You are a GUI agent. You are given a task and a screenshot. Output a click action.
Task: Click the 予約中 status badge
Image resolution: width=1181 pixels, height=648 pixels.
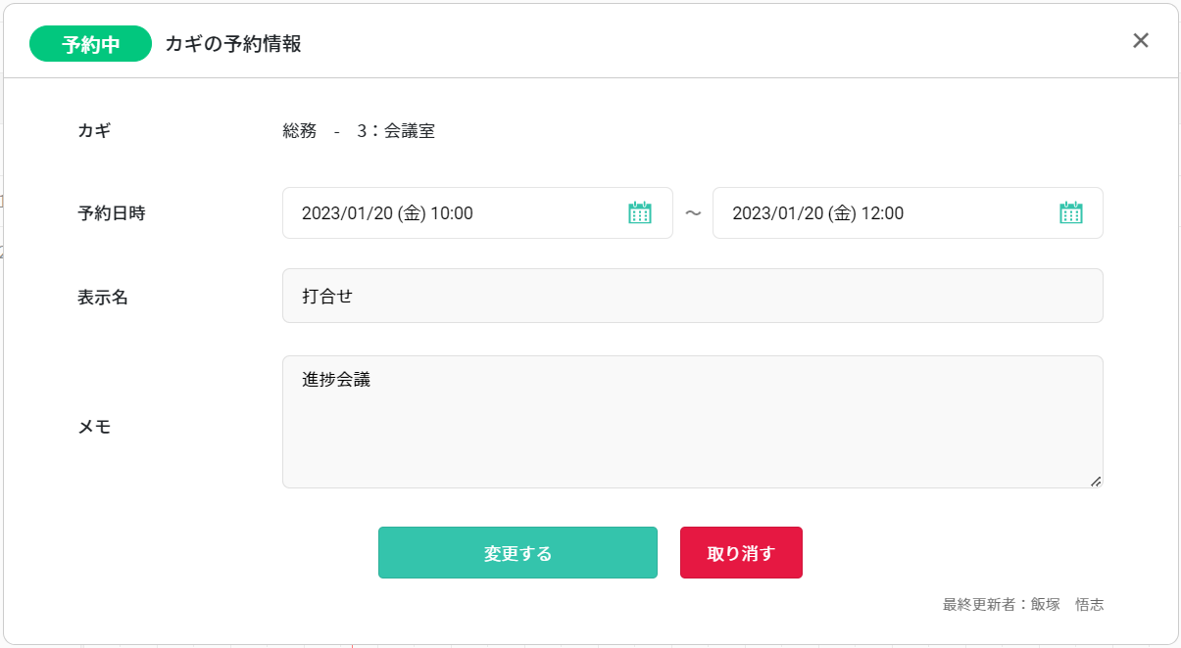[90, 43]
